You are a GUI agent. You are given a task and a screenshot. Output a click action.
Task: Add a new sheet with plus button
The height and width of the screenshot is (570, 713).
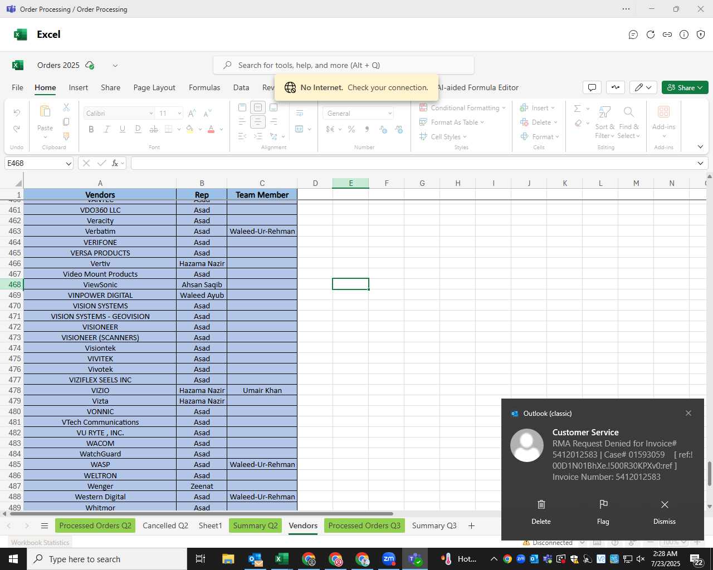pyautogui.click(x=471, y=525)
